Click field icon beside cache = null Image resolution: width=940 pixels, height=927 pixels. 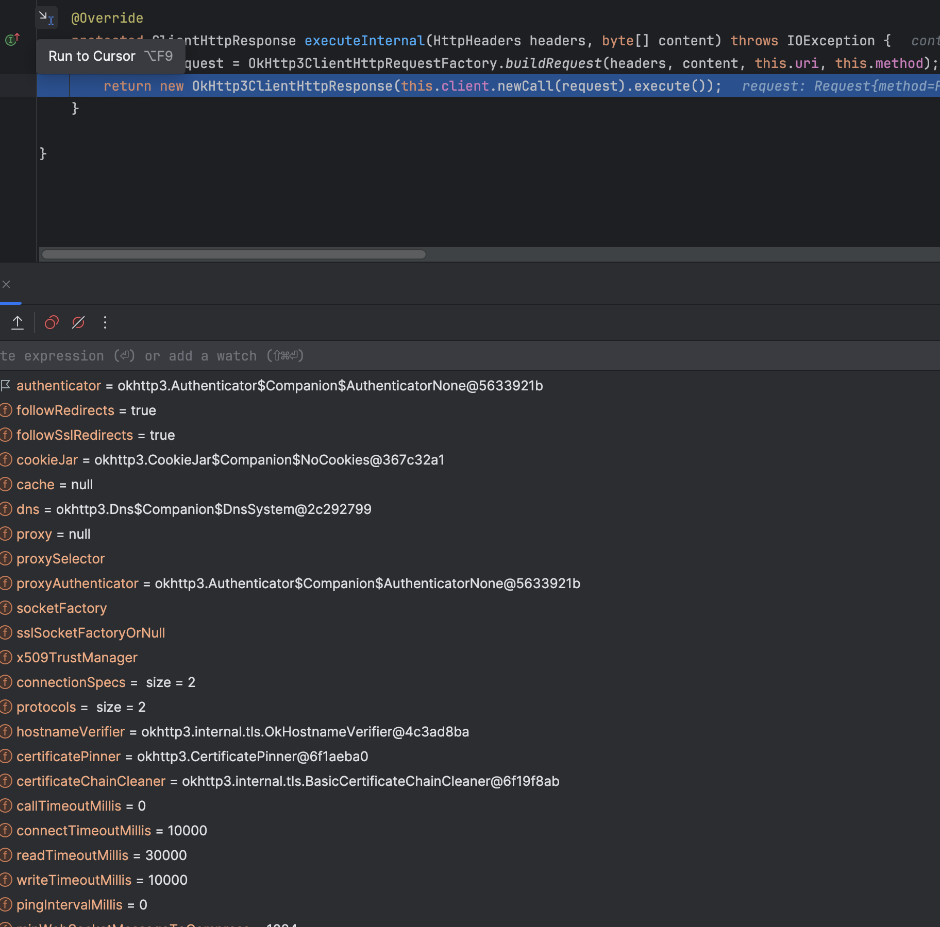(x=6, y=485)
